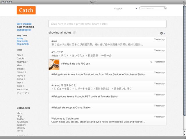186x139 pixels.
Task: Select the lifelog tag
Action: (x=21, y=69)
